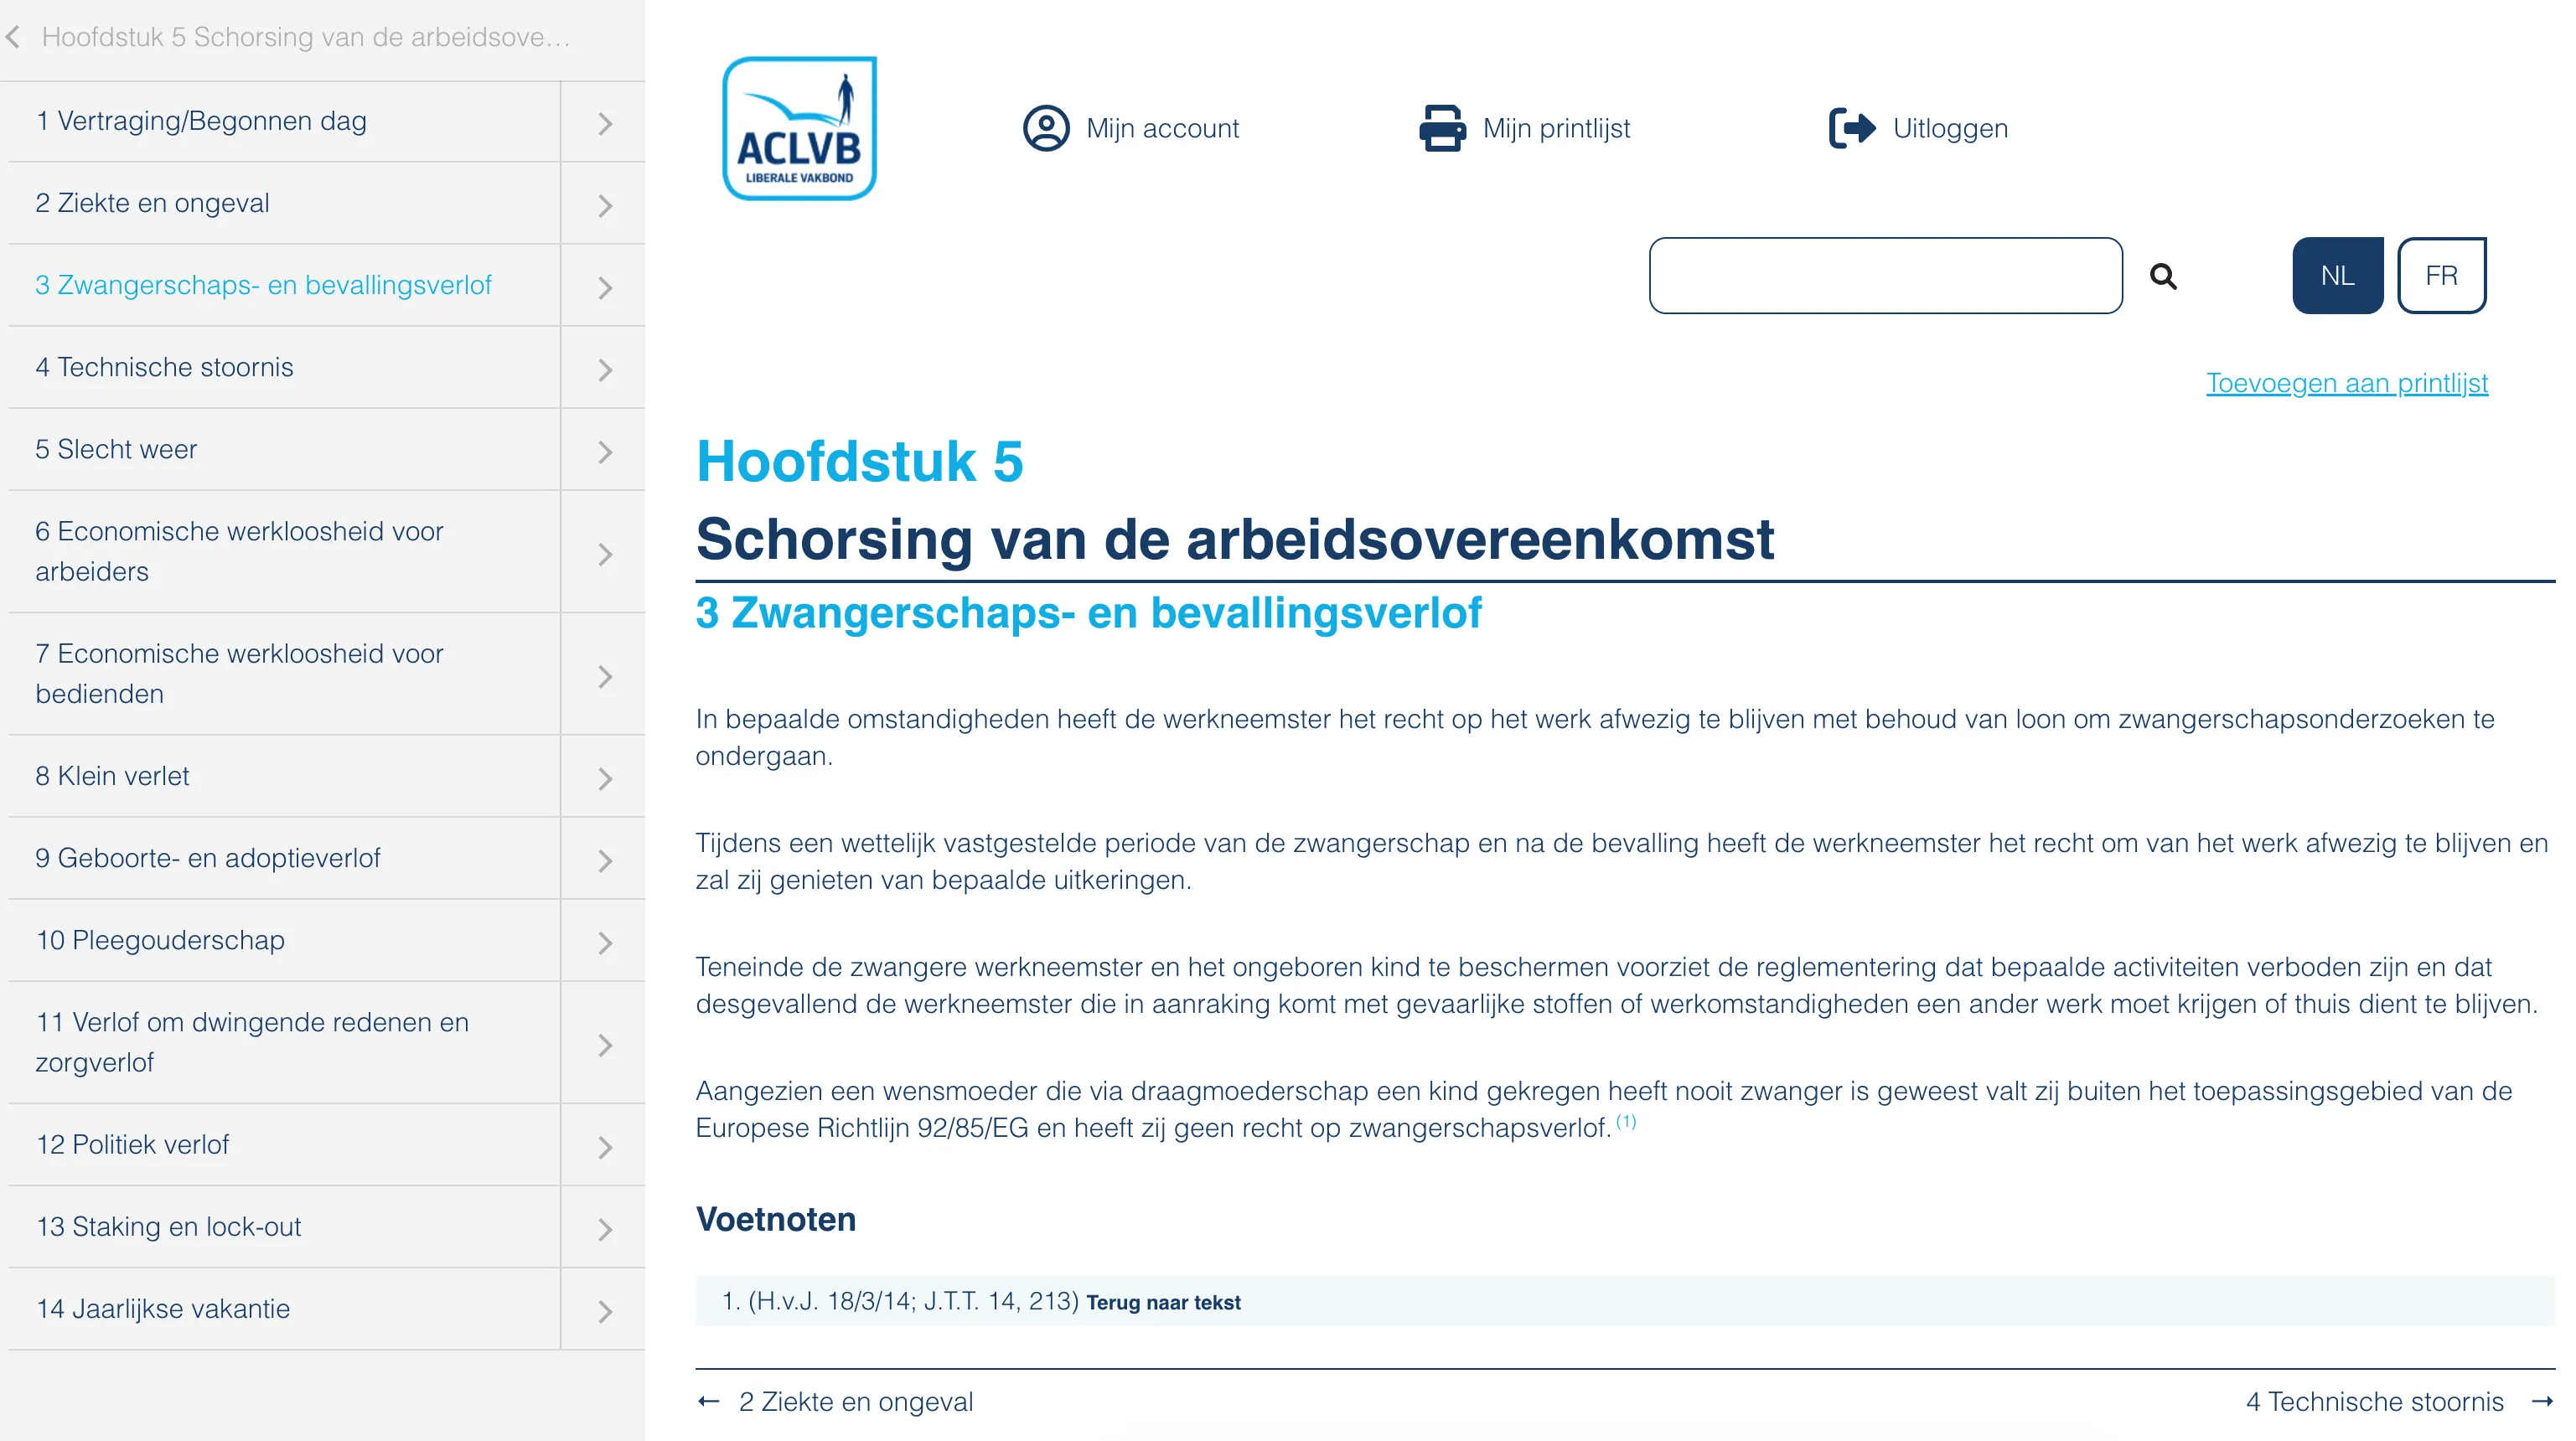The height and width of the screenshot is (1441, 2576).
Task: Expand '7 Economische werkloosheid voor bedienden' chevron
Action: [x=604, y=676]
